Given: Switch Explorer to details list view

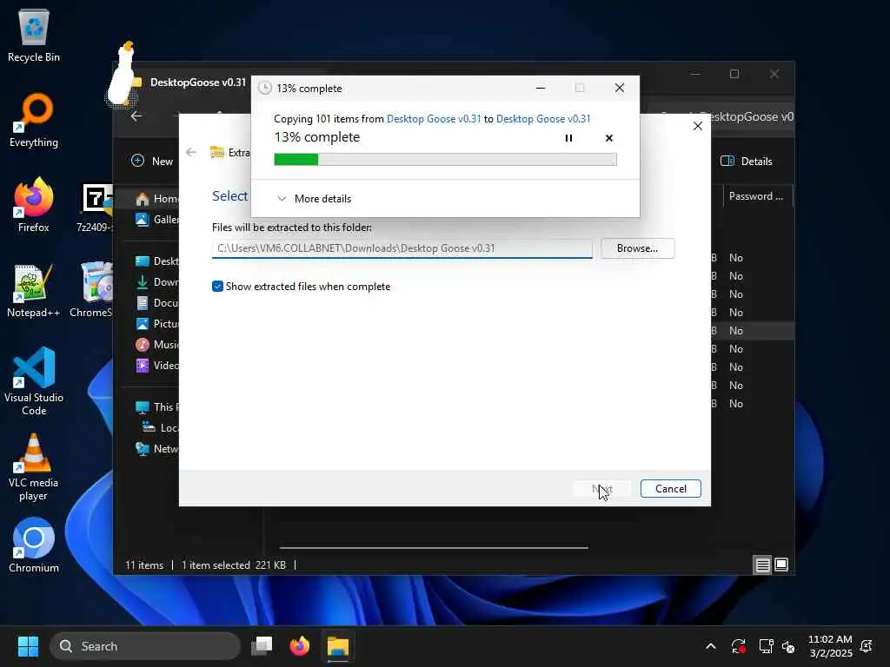Looking at the screenshot, I should tap(762, 565).
